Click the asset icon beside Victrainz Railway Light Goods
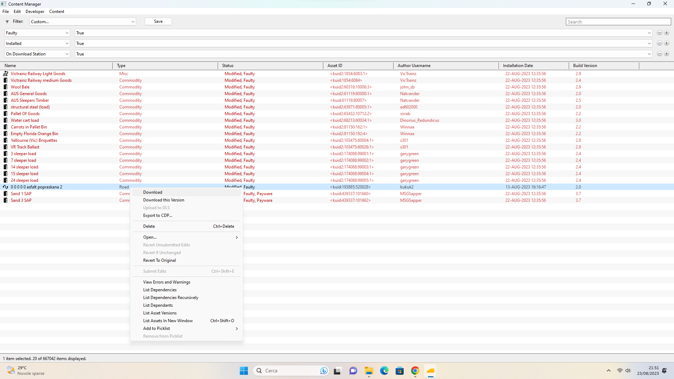 [x=5, y=74]
